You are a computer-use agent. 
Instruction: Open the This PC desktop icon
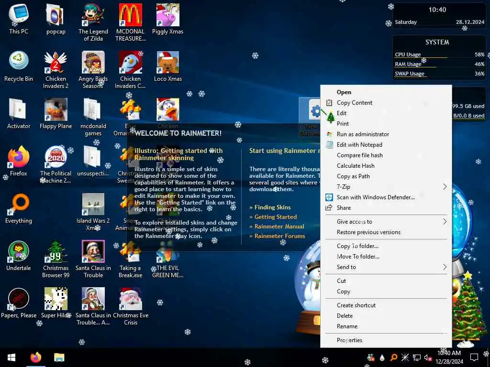point(19,19)
